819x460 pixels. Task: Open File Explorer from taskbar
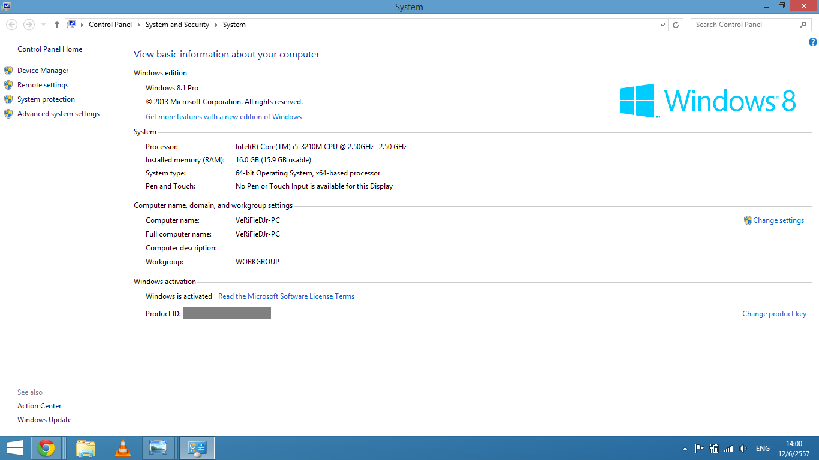[x=86, y=448]
